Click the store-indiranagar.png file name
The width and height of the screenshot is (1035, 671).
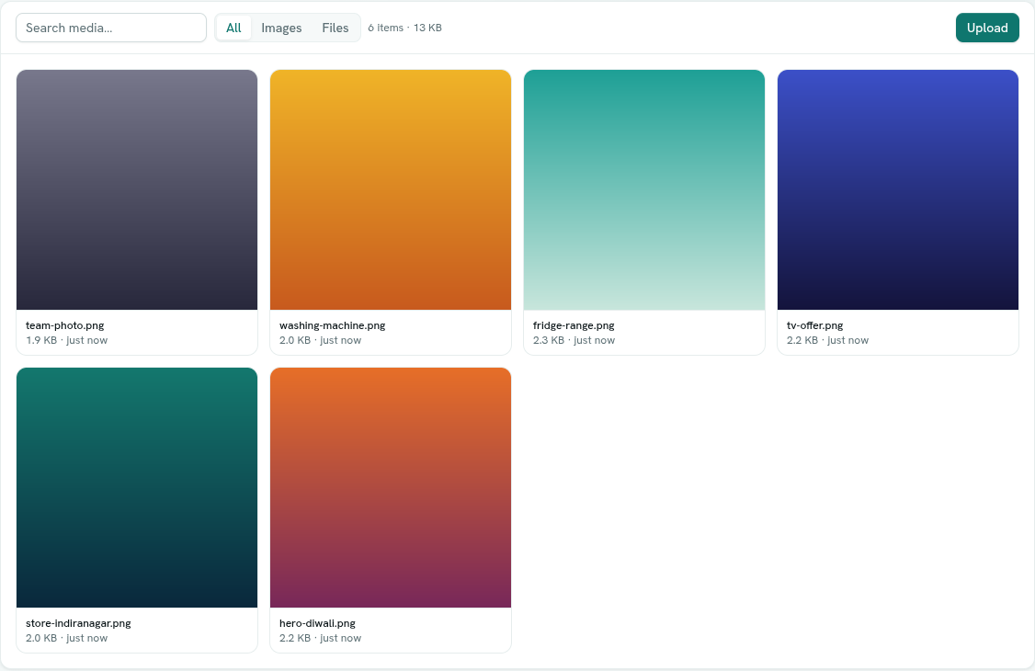[78, 623]
